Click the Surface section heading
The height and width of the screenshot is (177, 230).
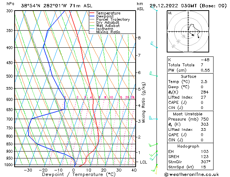[188, 76]
